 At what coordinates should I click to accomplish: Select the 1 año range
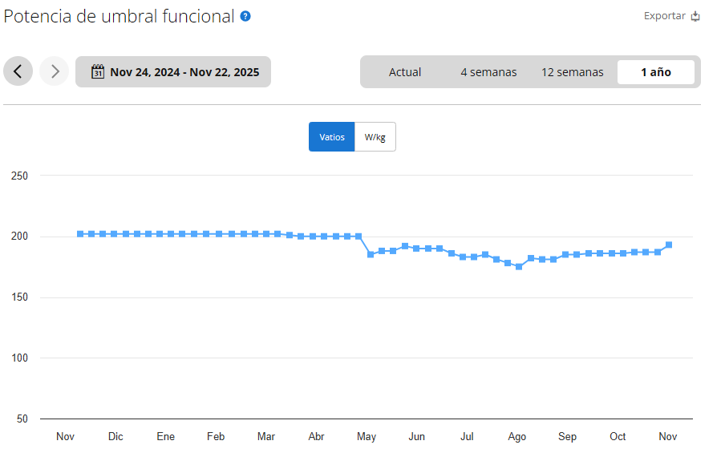click(x=655, y=72)
